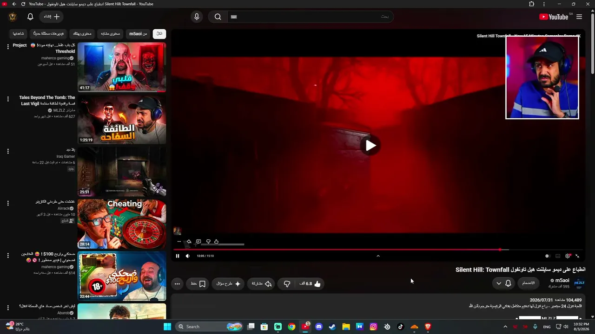Expand the system tray hidden icons chevron
The image size is (595, 334).
(x=505, y=327)
